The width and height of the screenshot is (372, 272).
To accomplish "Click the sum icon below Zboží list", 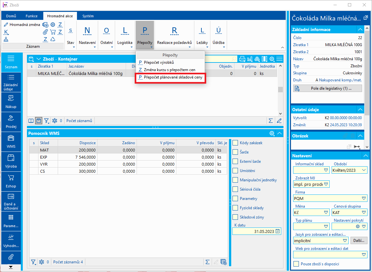I will coord(271,120).
